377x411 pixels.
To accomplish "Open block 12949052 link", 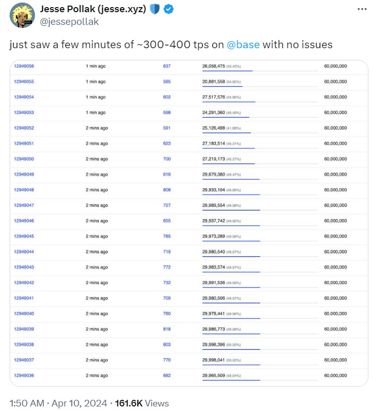I will tap(24, 128).
